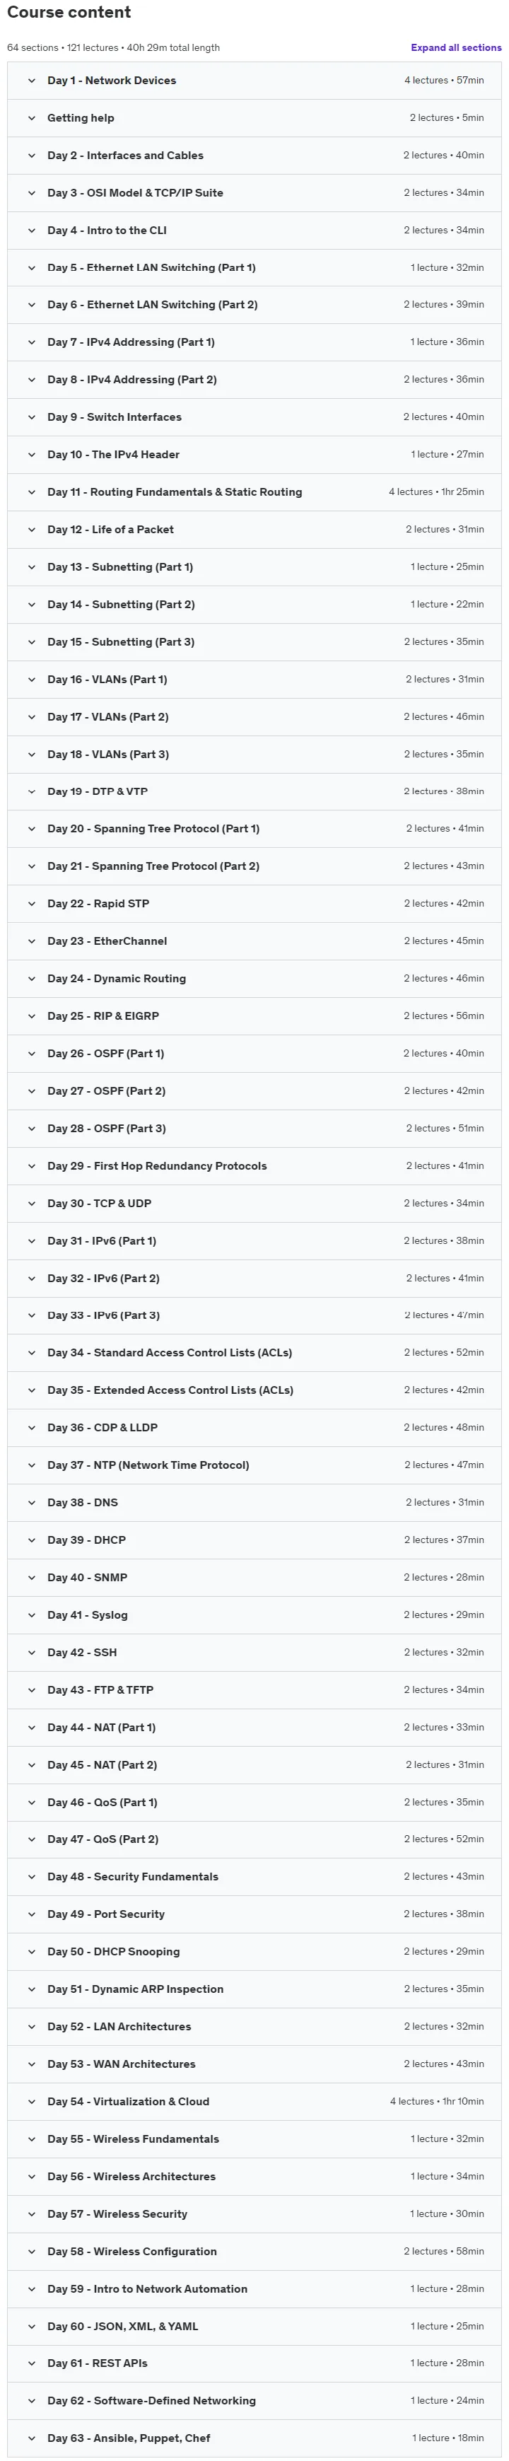The height and width of the screenshot is (2461, 509).
Task: Open Day 61 - REST APIs section
Action: point(254,2363)
